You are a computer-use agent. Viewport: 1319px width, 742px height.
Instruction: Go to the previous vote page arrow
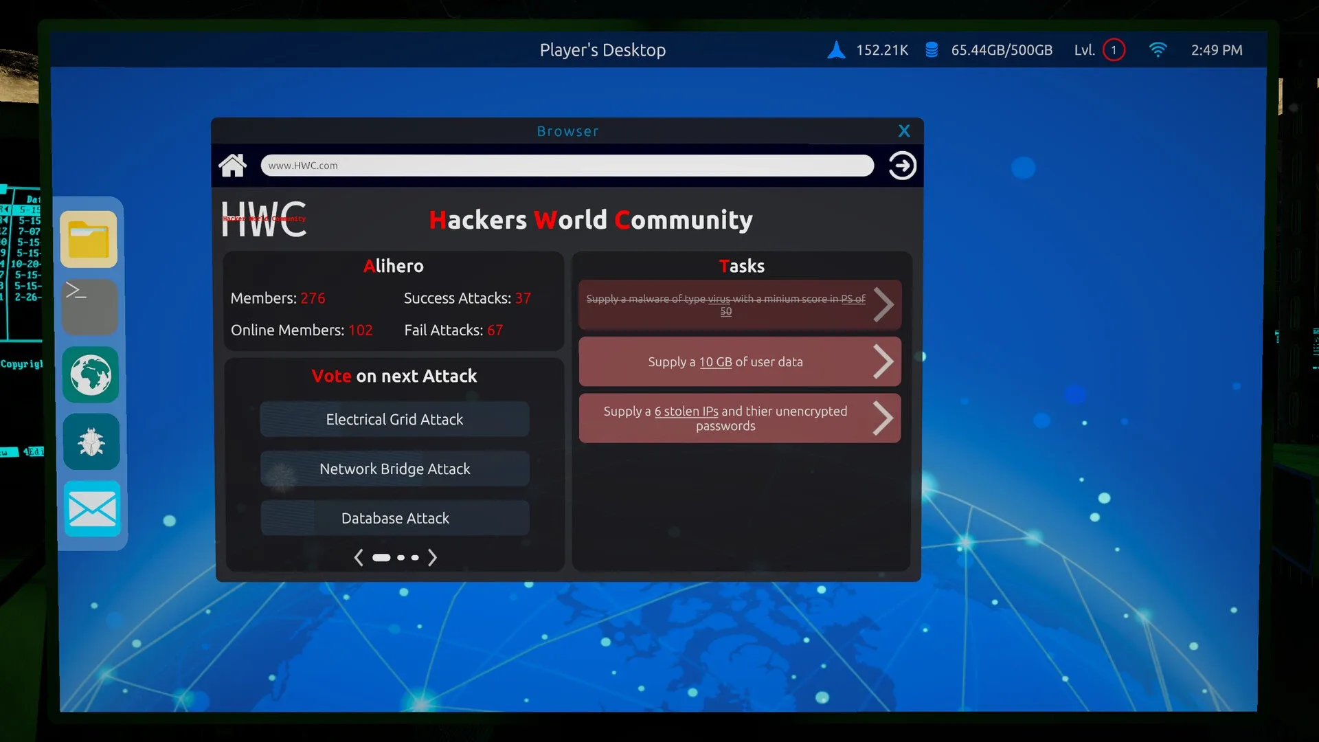358,557
